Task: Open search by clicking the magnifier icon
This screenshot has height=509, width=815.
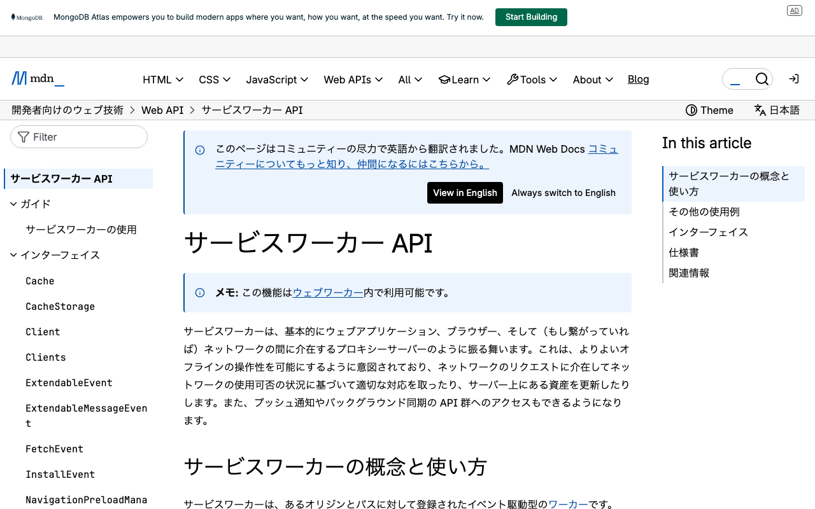Action: pos(762,78)
